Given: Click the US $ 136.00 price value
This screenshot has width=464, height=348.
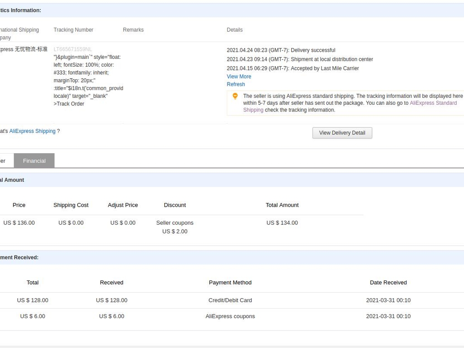Looking at the screenshot, I should [19, 222].
